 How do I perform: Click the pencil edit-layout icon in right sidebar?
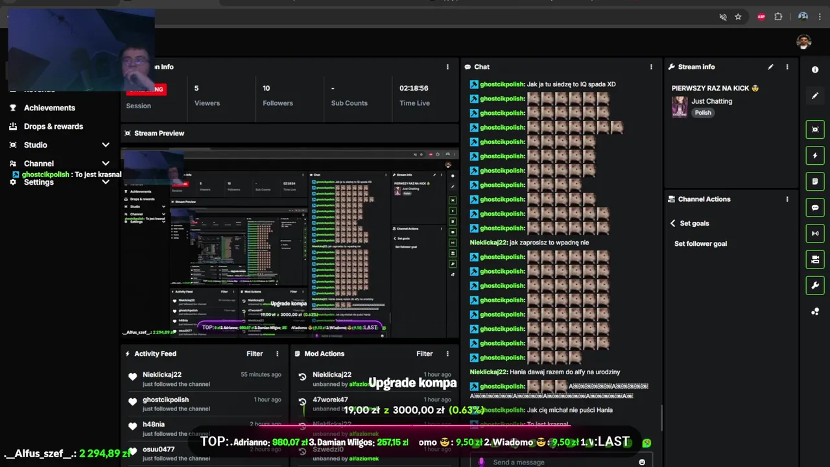tap(815, 96)
